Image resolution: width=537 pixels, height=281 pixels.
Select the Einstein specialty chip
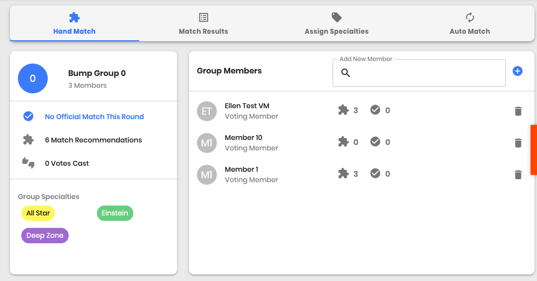[x=115, y=213]
